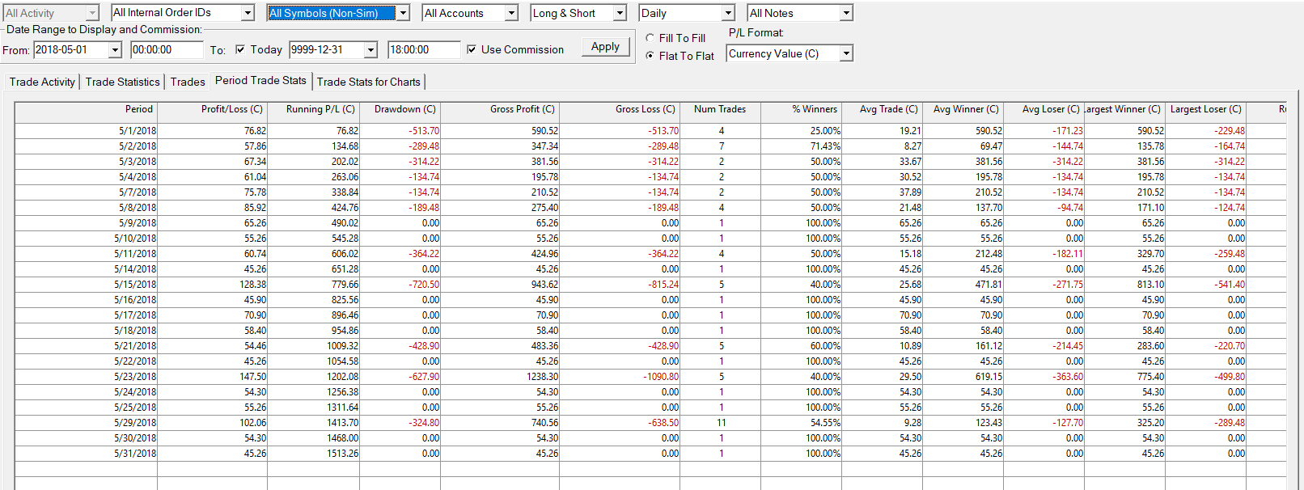Open the All Notes dropdown
This screenshot has width=1304, height=490.
tap(800, 13)
